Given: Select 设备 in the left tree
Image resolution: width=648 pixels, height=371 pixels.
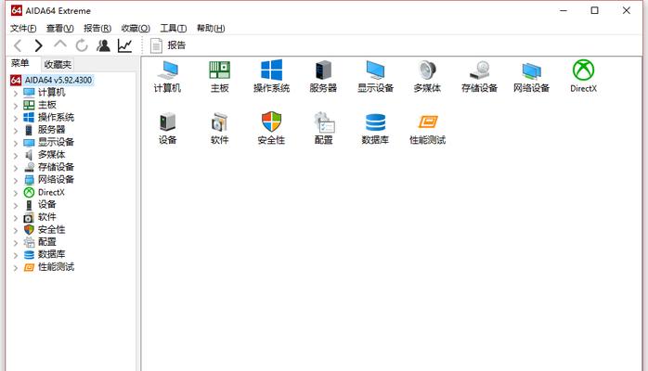Looking at the screenshot, I should pyautogui.click(x=46, y=205).
